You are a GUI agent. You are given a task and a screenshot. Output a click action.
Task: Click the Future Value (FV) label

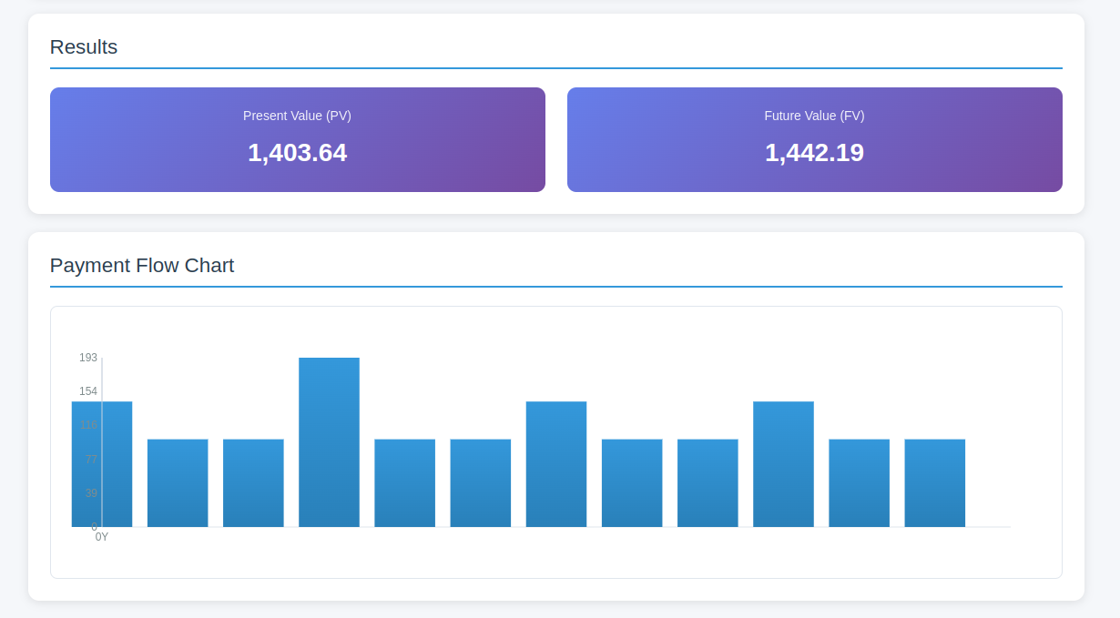point(814,116)
